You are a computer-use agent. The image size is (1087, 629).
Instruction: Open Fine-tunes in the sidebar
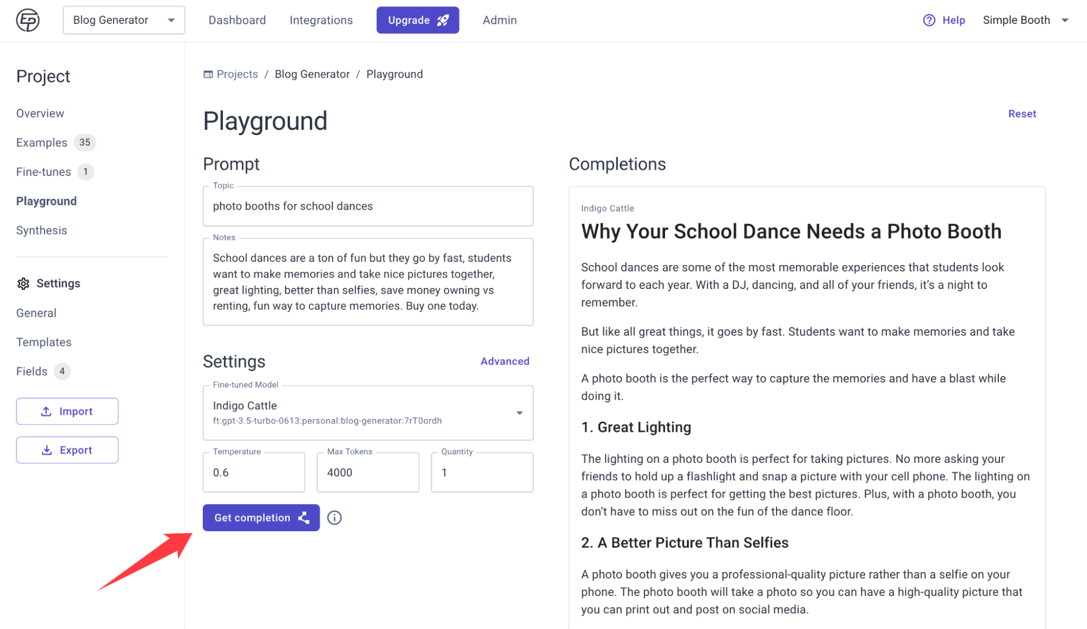(44, 172)
